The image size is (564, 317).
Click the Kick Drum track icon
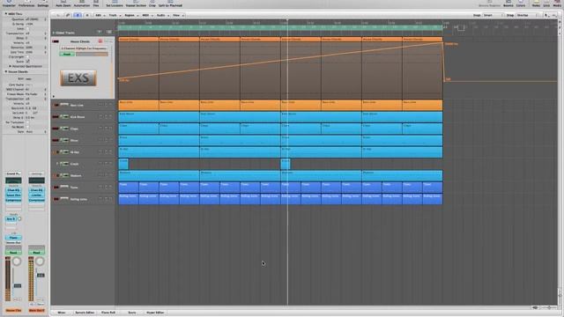(64, 117)
